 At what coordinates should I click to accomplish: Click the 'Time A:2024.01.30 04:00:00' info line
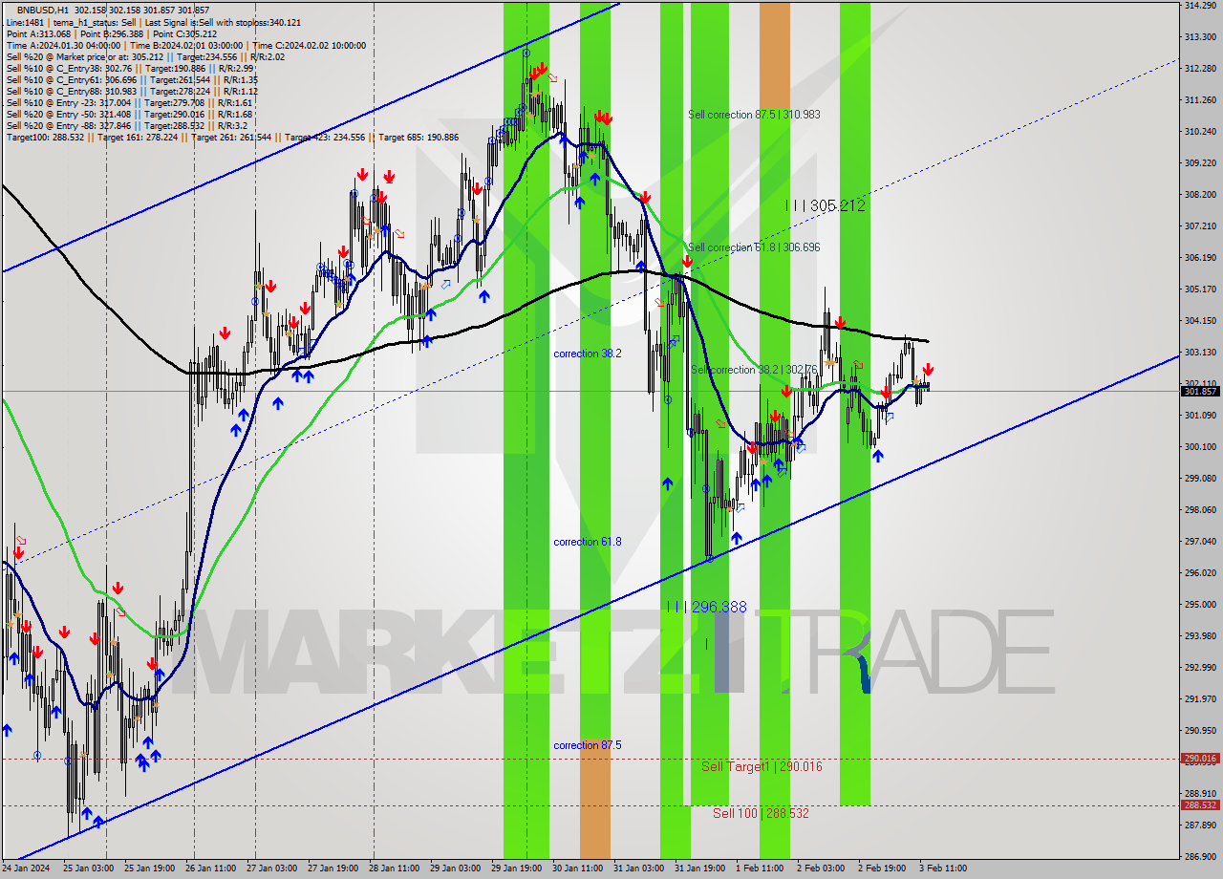(x=186, y=45)
